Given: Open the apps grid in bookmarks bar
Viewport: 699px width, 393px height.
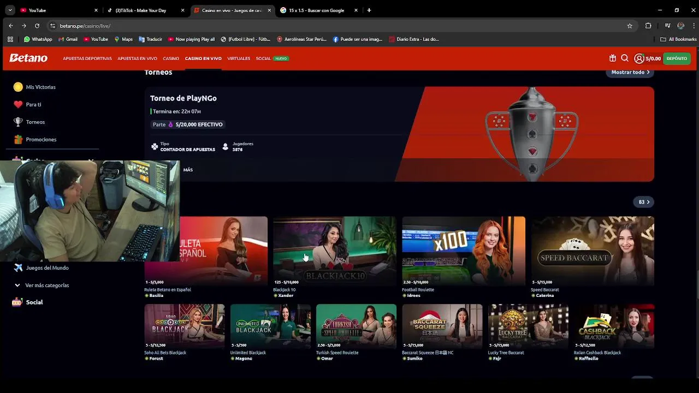Looking at the screenshot, I should (x=10, y=39).
